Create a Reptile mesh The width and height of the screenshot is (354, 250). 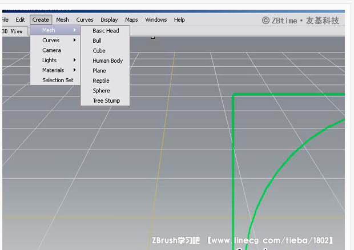click(x=105, y=80)
